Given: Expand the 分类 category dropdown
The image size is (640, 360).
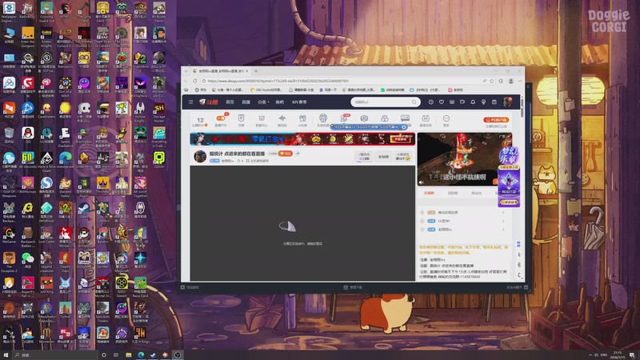Looking at the screenshot, I should [263, 102].
